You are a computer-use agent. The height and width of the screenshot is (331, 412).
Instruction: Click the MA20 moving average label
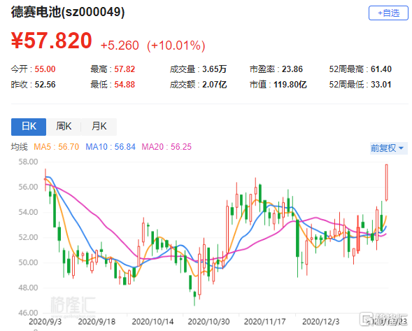coord(166,147)
